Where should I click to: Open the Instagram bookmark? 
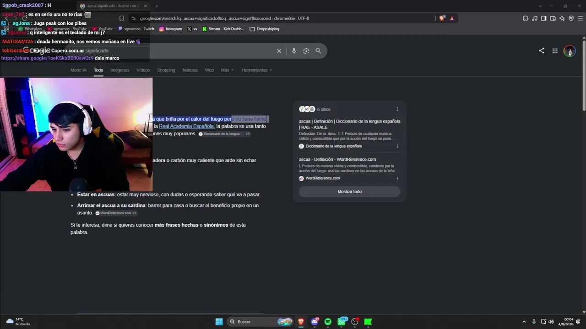point(170,29)
